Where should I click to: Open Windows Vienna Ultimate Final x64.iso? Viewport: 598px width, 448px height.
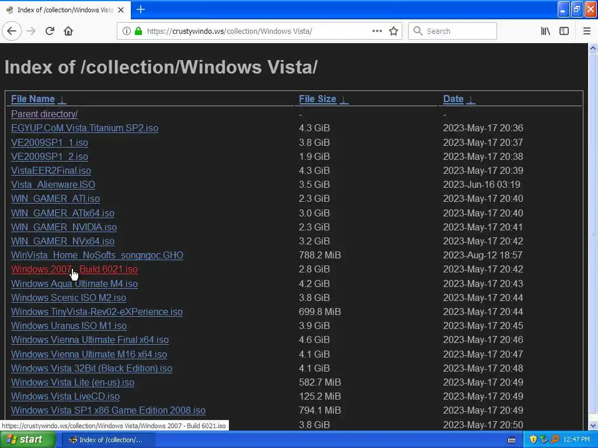(90, 340)
